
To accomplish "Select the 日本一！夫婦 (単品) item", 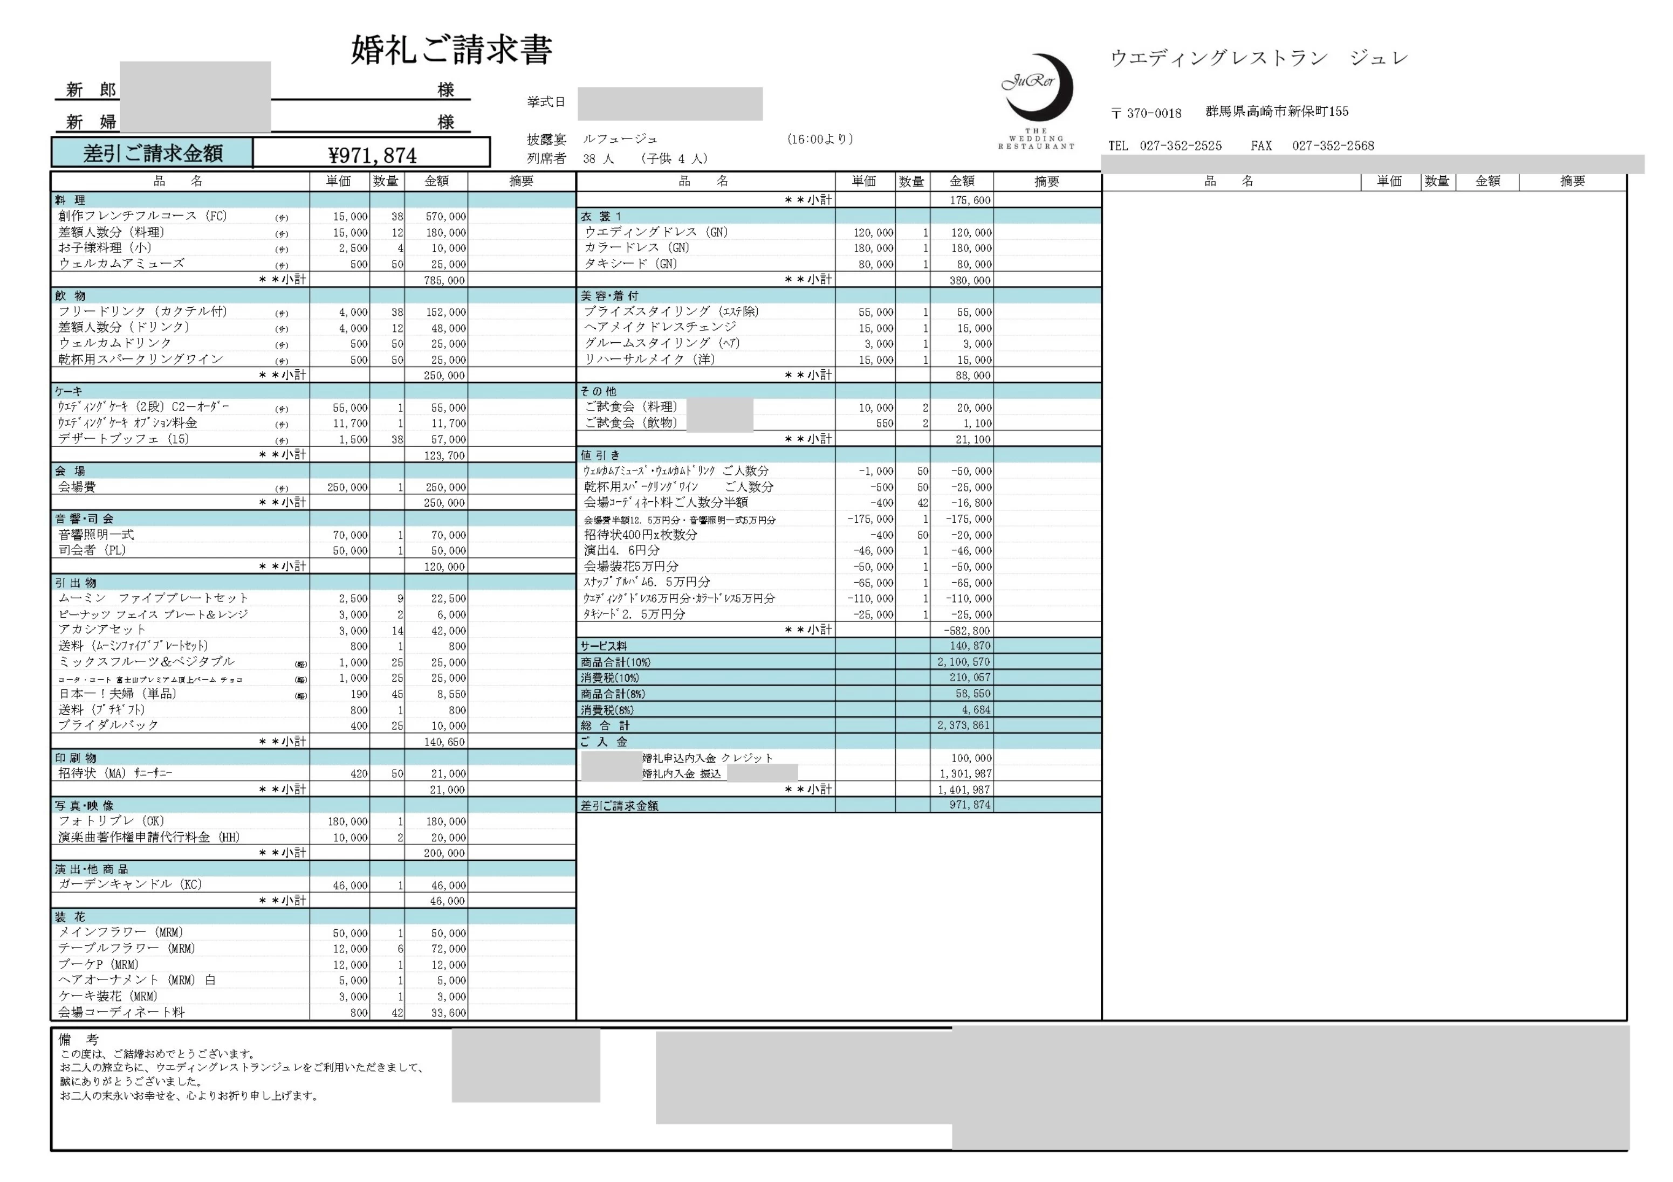I will [118, 693].
